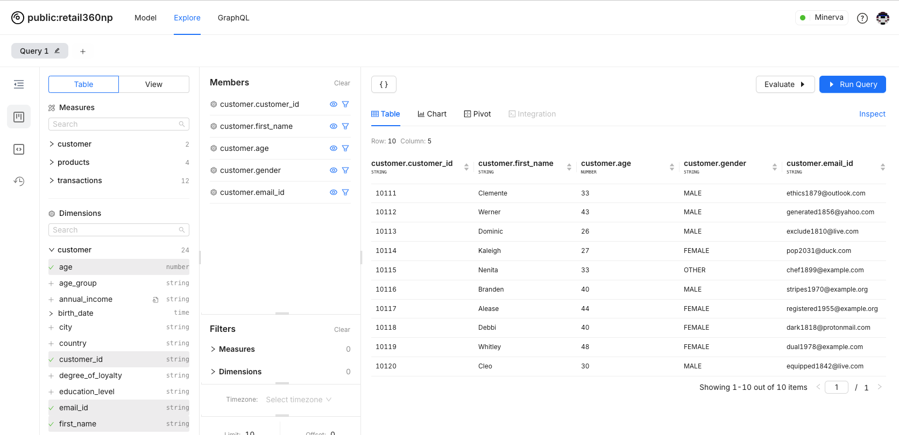The image size is (899, 435).
Task: Clear all Members
Action: point(342,83)
